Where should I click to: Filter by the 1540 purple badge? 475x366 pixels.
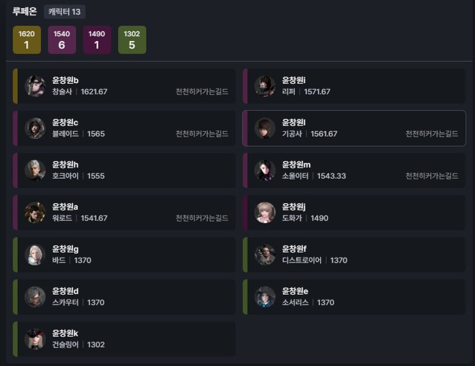[x=62, y=40]
